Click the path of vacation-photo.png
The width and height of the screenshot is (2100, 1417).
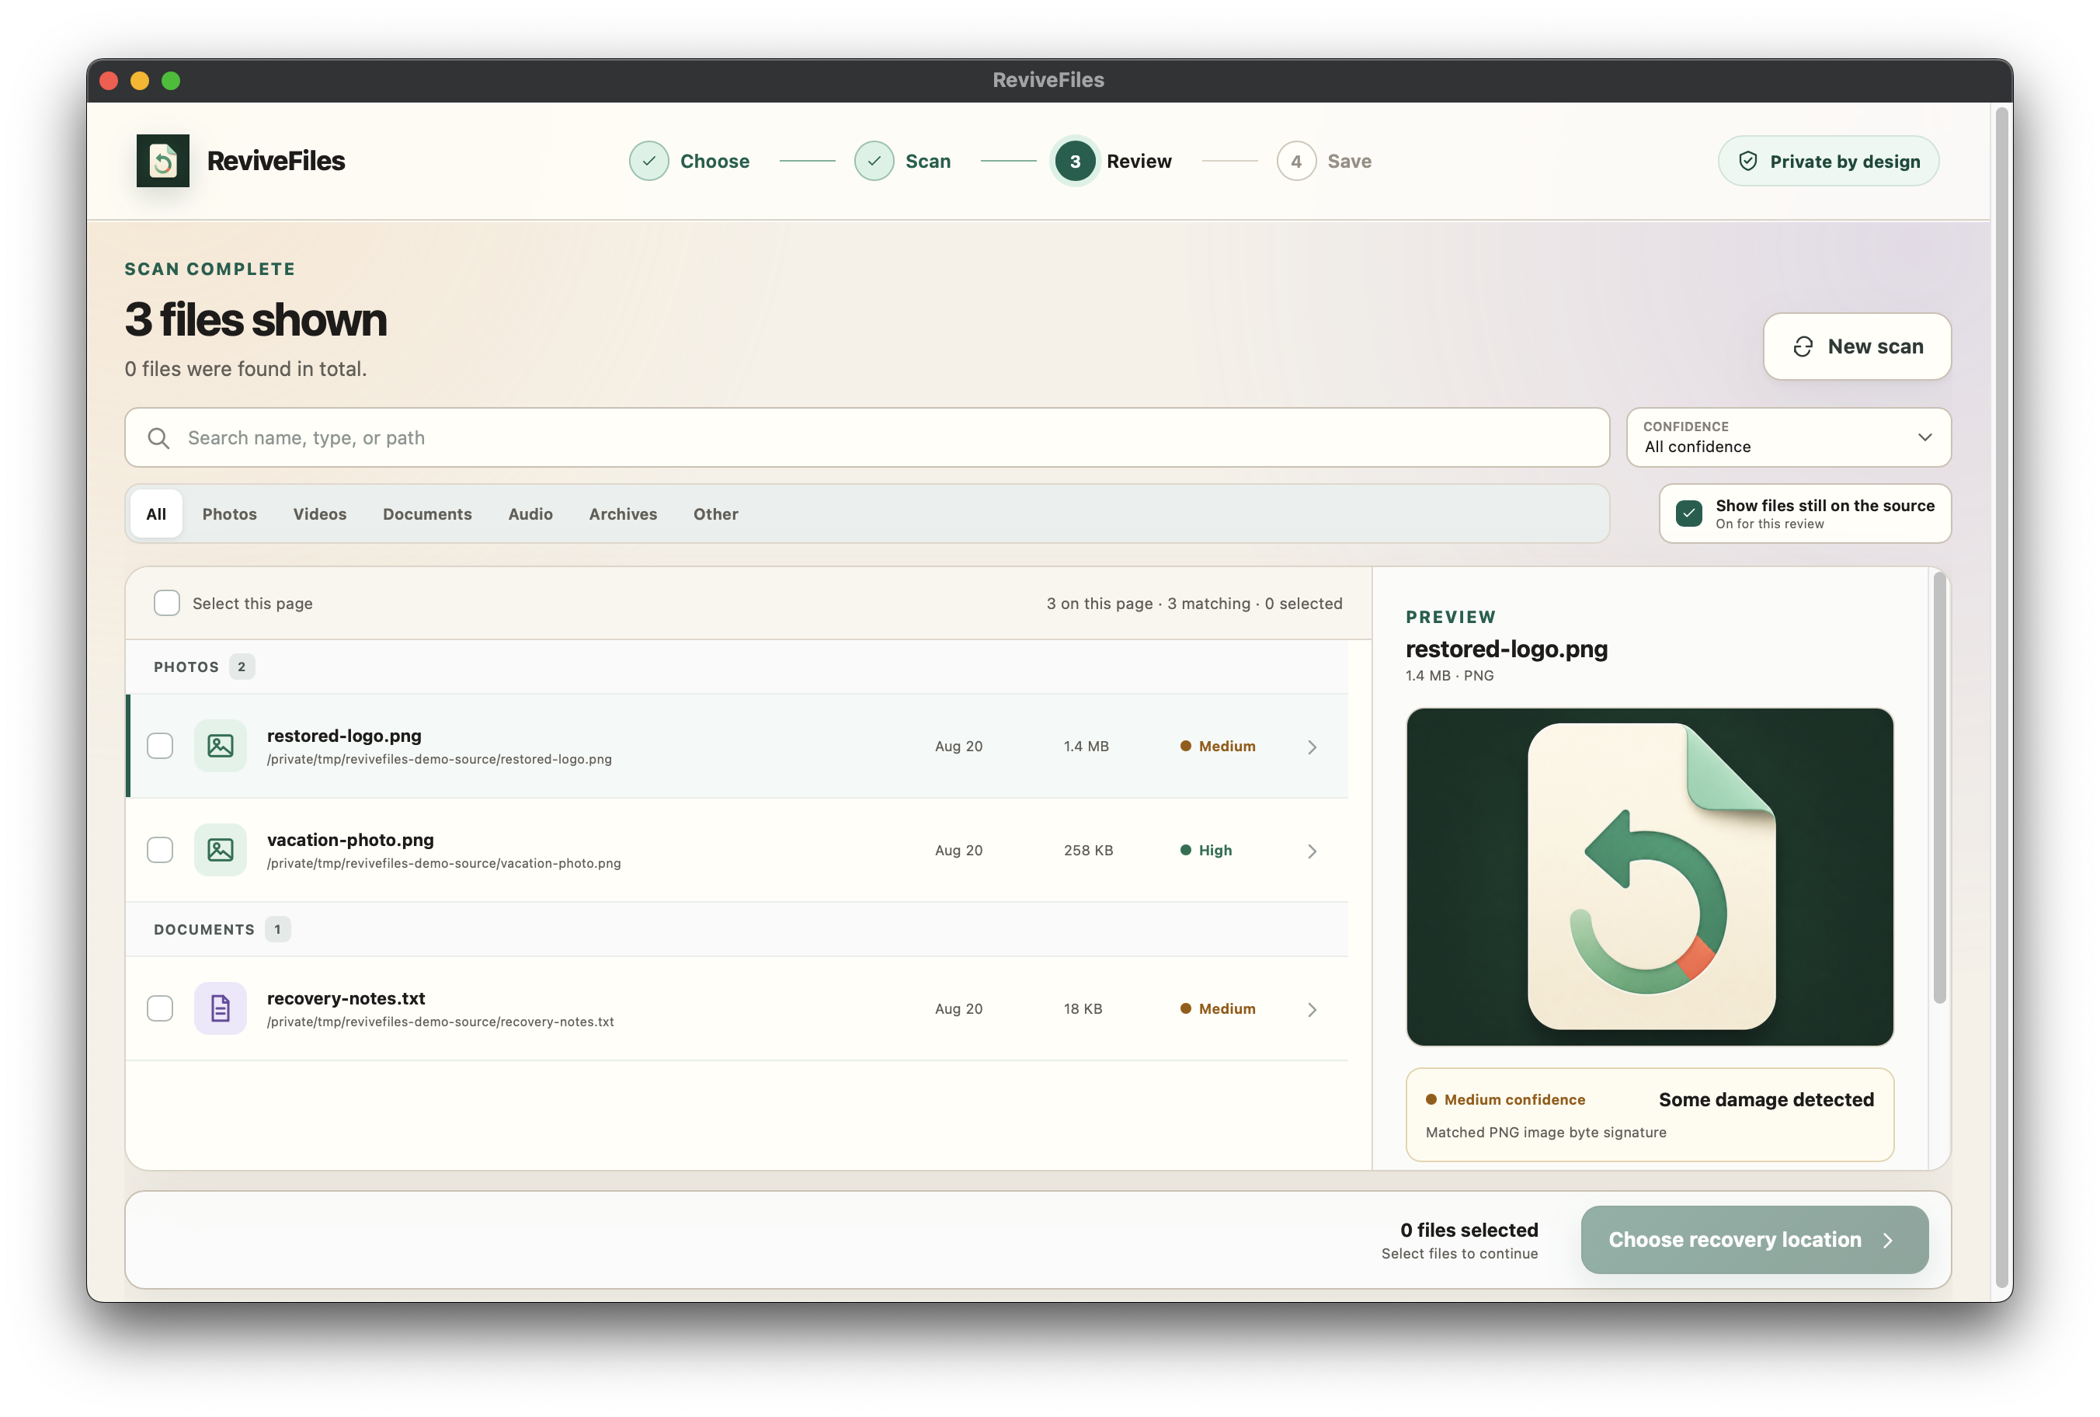443,863
